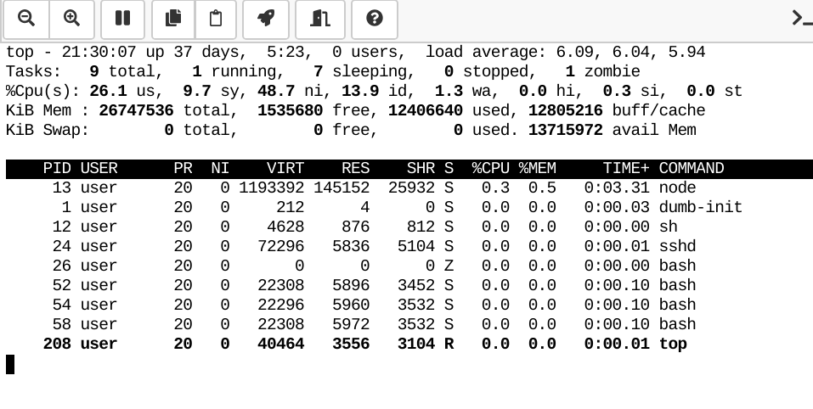
Task: Click the %CPU column header
Action: click(490, 168)
